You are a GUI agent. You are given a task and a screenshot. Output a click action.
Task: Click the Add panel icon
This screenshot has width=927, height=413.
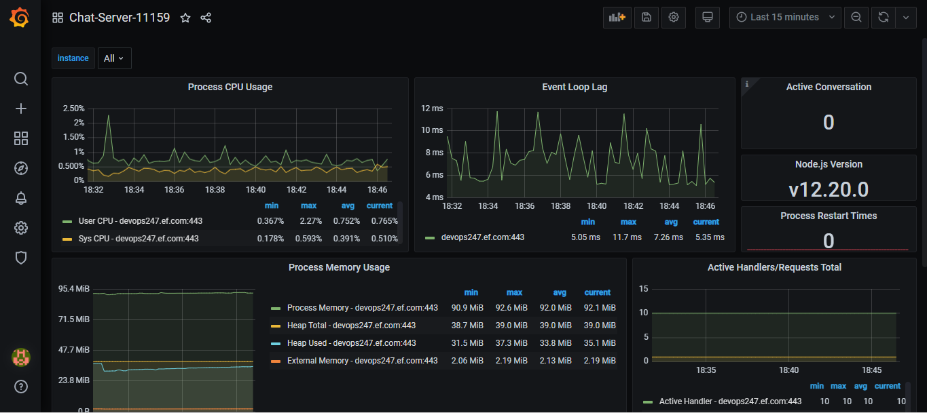click(617, 18)
